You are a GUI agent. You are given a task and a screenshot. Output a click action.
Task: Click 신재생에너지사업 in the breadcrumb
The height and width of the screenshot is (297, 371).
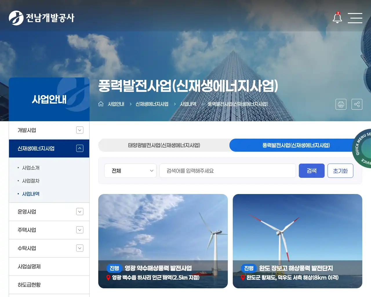152,104
